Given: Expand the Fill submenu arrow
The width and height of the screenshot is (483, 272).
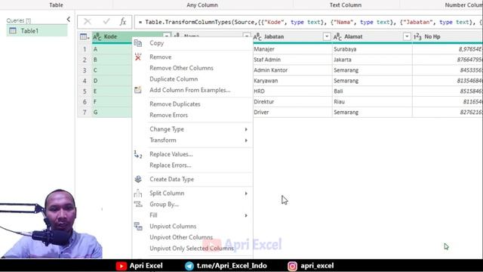Looking at the screenshot, I should click(x=246, y=215).
